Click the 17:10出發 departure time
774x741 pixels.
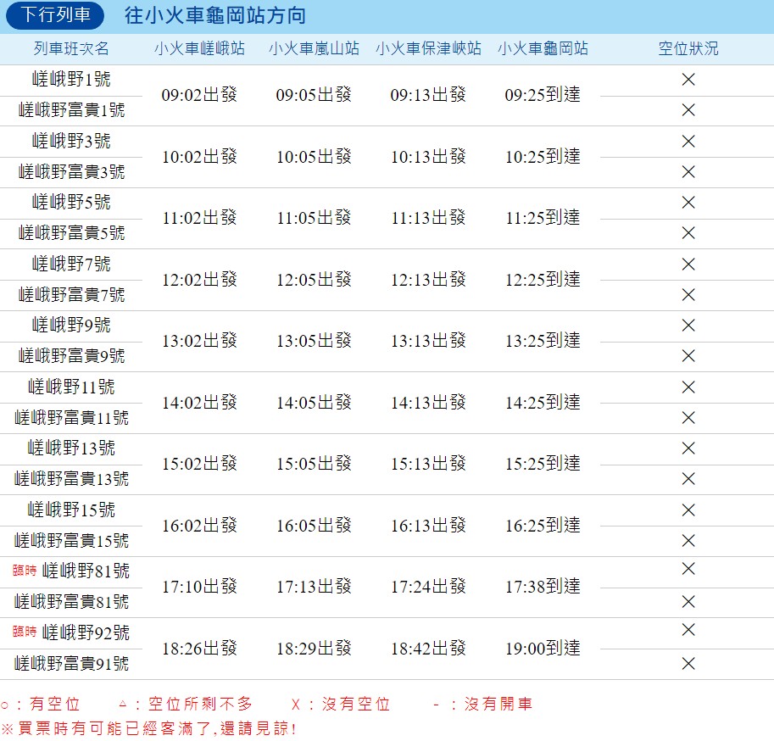pos(199,587)
